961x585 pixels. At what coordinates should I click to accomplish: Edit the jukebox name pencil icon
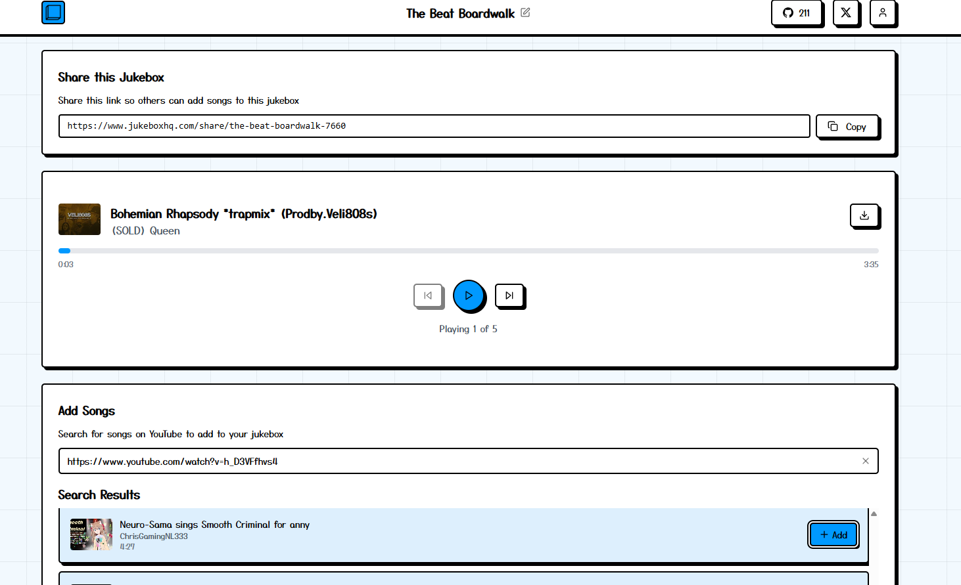525,12
